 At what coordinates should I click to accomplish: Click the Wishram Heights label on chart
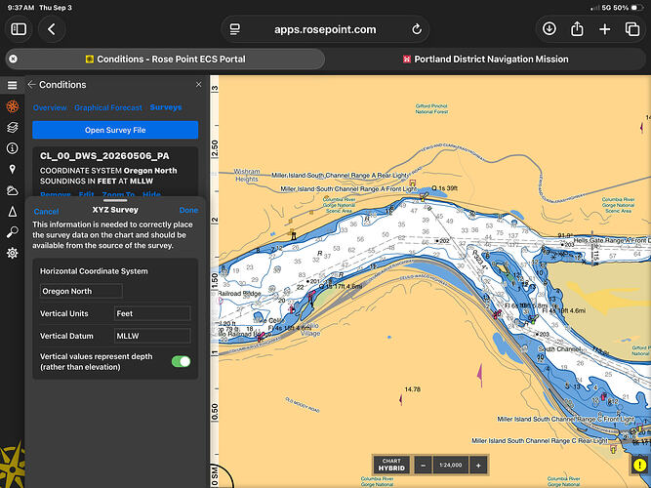(x=247, y=176)
